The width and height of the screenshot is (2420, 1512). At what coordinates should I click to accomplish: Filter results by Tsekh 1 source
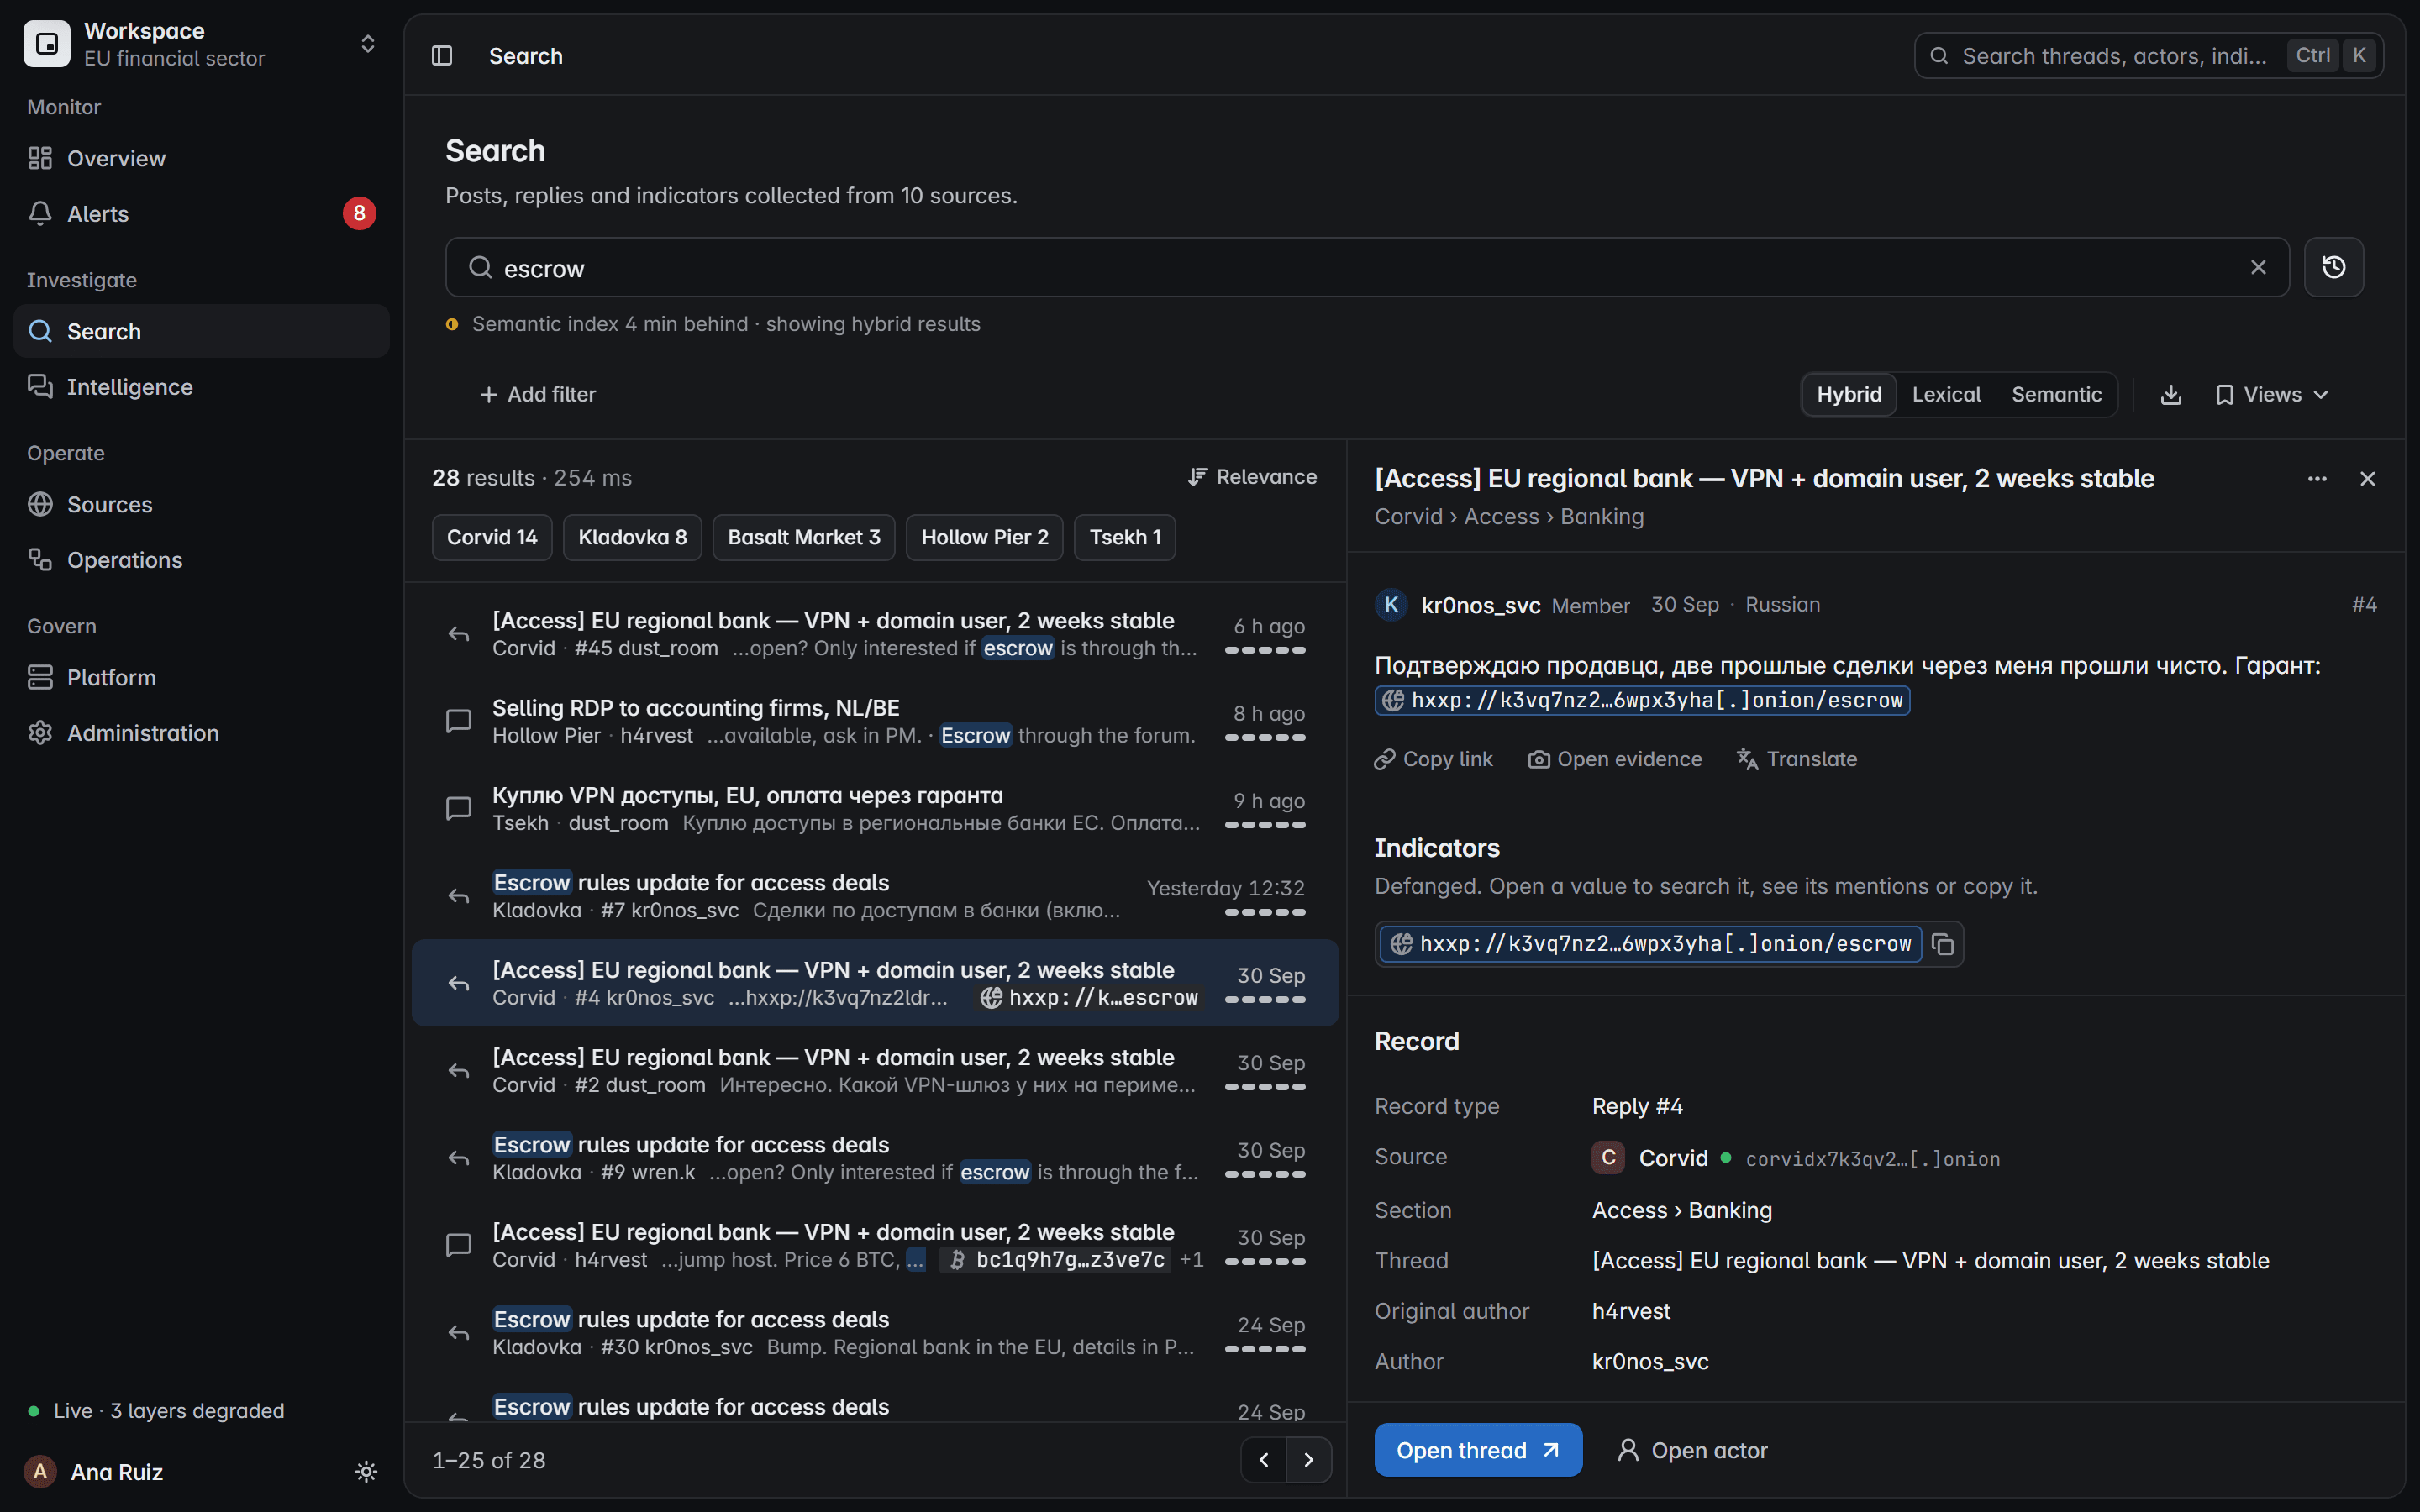point(1124,538)
